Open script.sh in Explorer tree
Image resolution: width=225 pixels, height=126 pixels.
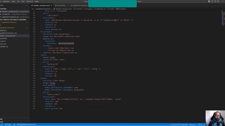pos(15,41)
